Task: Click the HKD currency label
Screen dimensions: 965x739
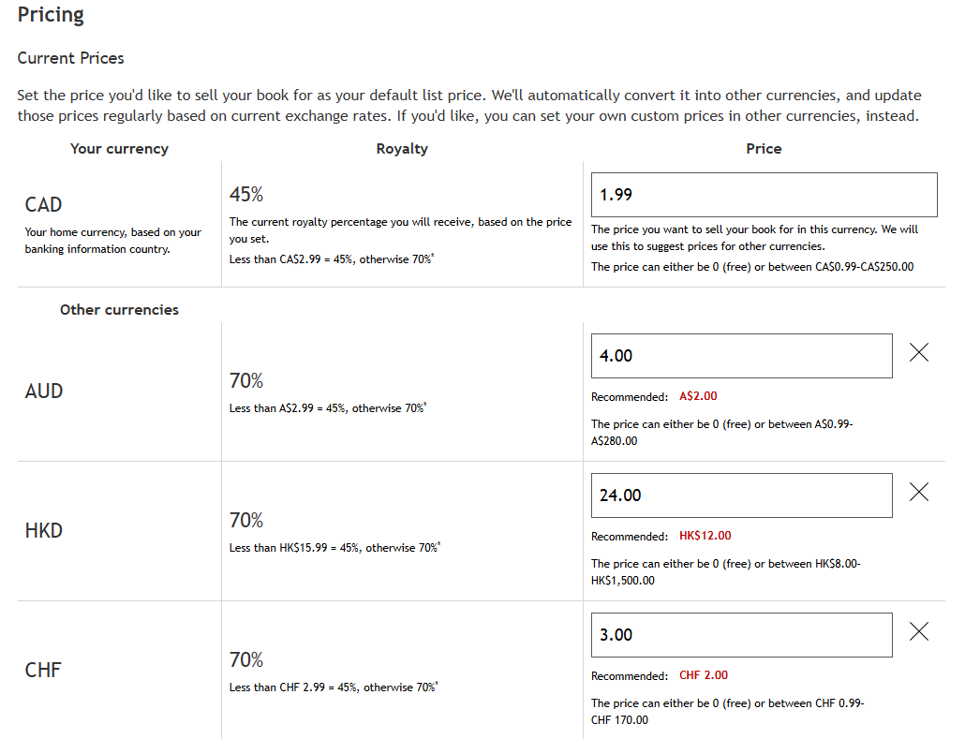Action: pos(44,530)
